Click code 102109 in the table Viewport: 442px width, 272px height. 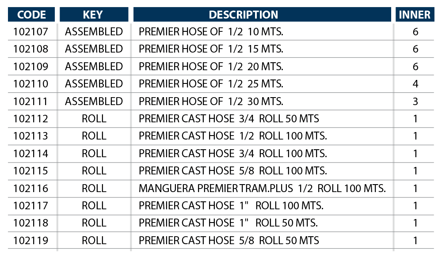31,67
